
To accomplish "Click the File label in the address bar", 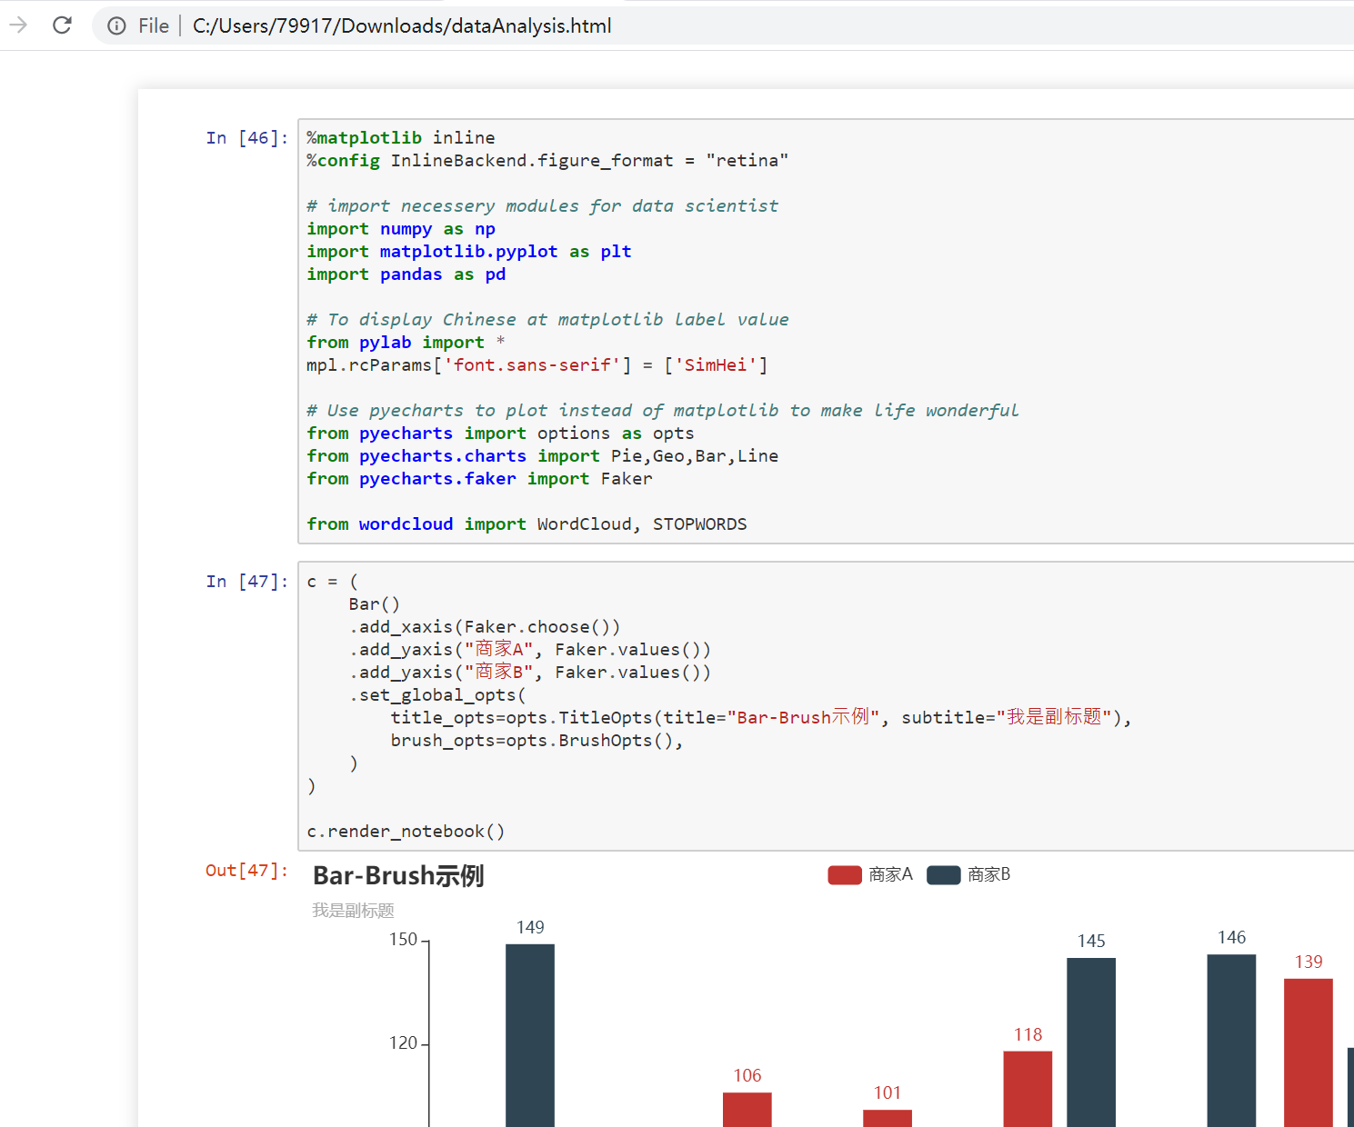I will [153, 25].
